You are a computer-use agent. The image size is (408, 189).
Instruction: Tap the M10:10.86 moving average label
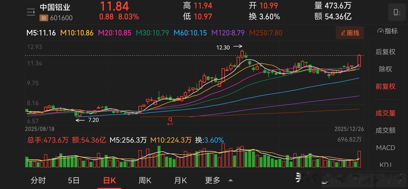tap(77, 32)
